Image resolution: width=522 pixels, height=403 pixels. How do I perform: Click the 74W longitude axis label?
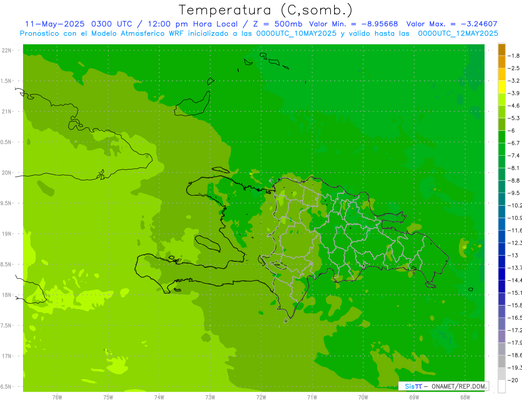point(159,397)
